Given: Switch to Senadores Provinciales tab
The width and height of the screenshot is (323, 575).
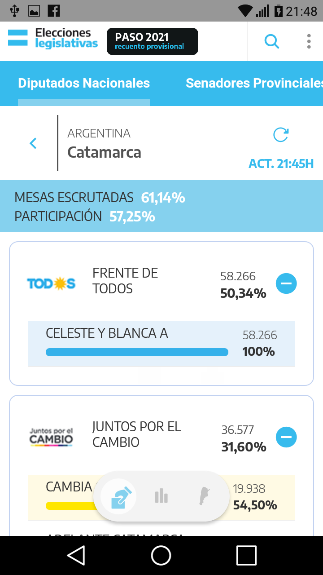Looking at the screenshot, I should click(254, 83).
